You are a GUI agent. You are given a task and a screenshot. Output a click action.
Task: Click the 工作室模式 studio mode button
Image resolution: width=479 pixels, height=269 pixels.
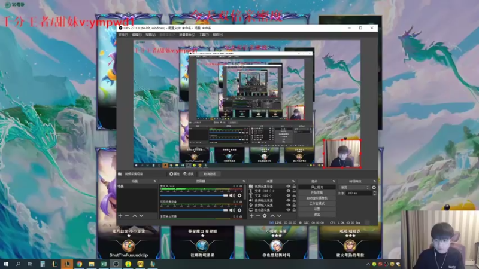(x=317, y=204)
